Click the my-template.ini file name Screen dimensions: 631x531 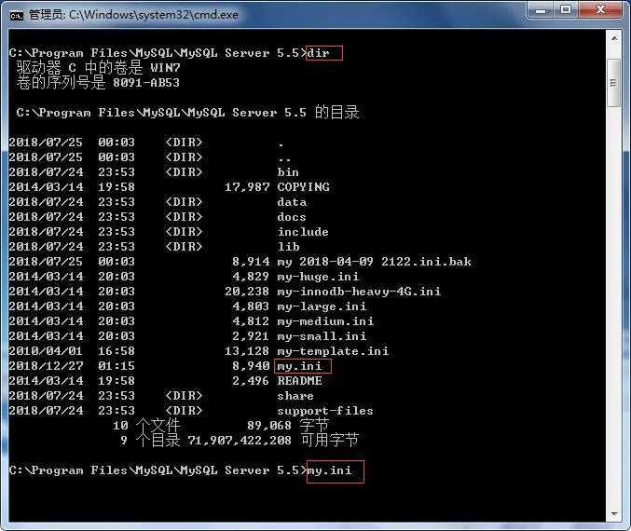click(x=333, y=351)
